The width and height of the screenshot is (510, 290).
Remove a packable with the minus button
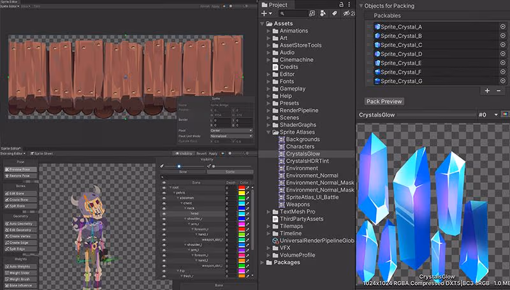pos(499,91)
